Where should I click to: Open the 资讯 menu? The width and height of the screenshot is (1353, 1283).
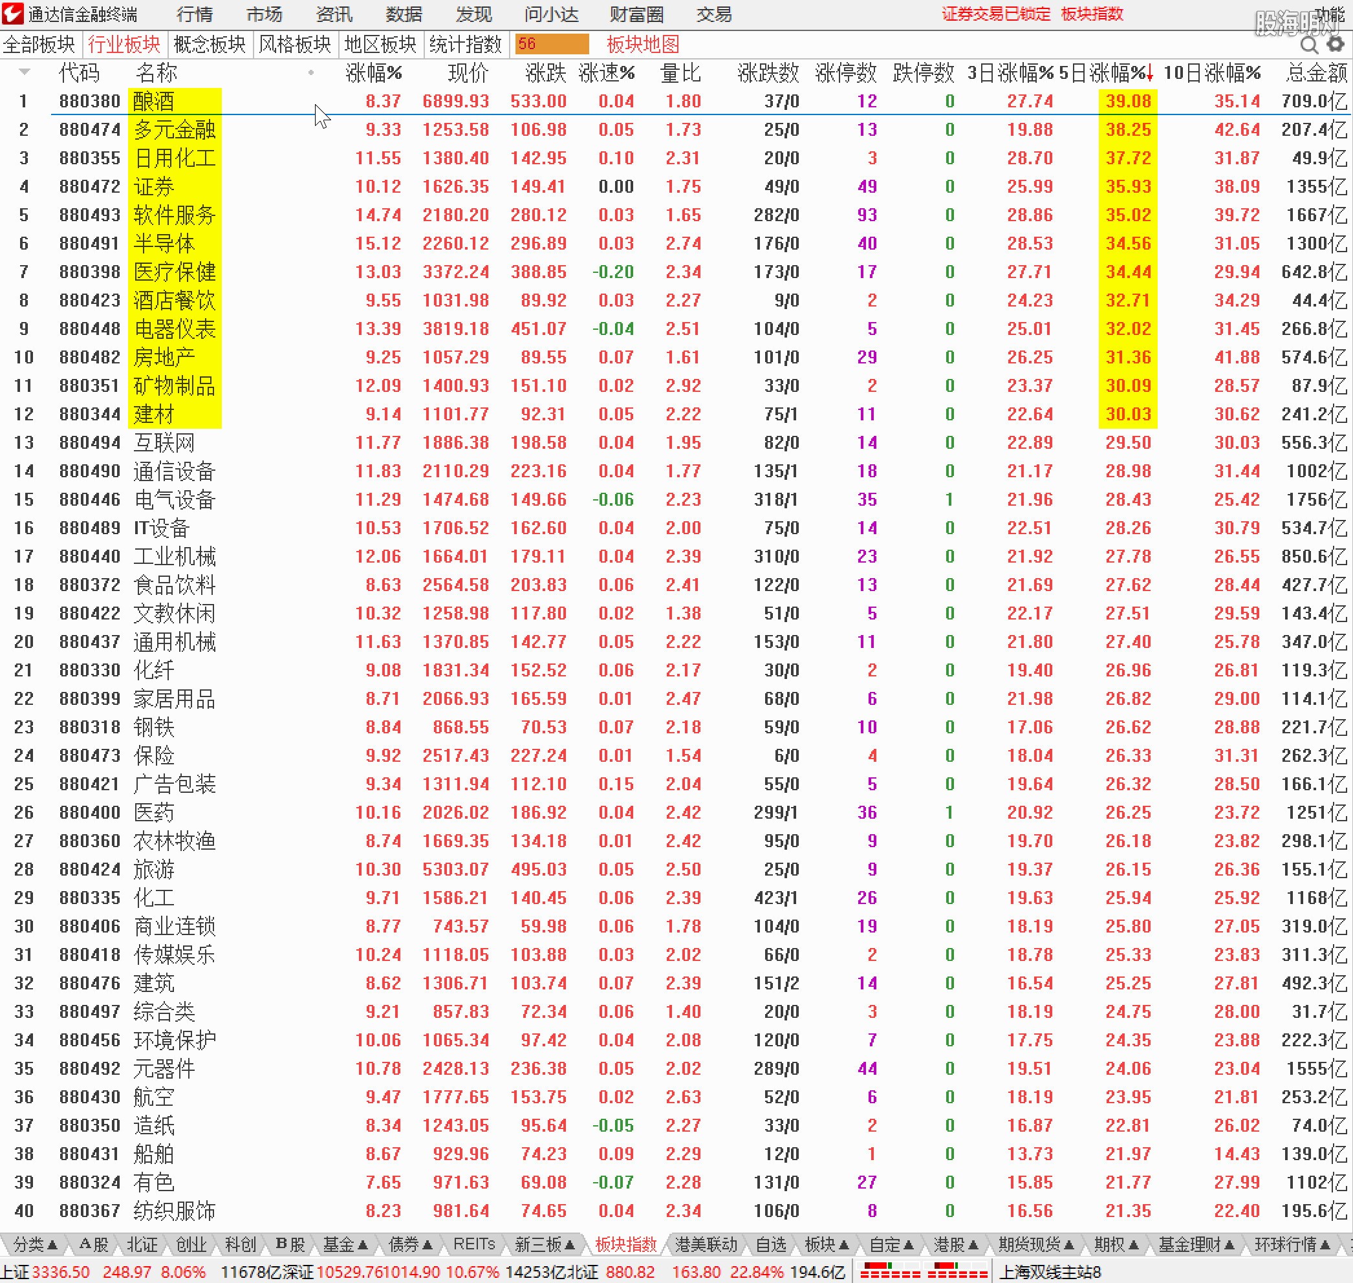(x=334, y=14)
